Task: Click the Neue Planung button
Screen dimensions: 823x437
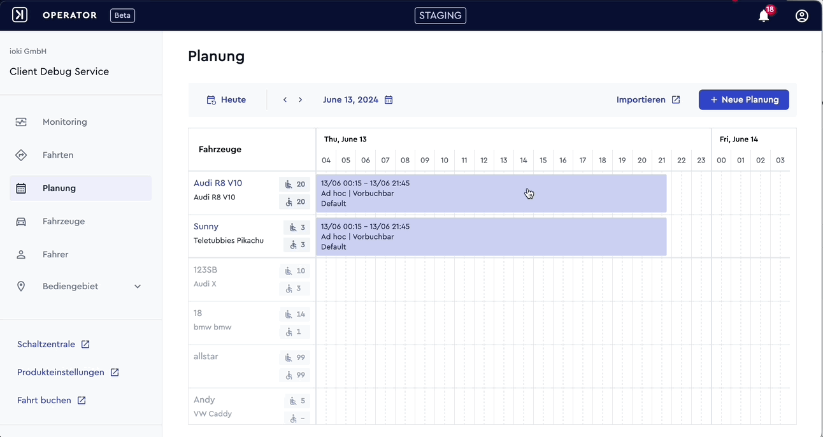Action: click(744, 99)
